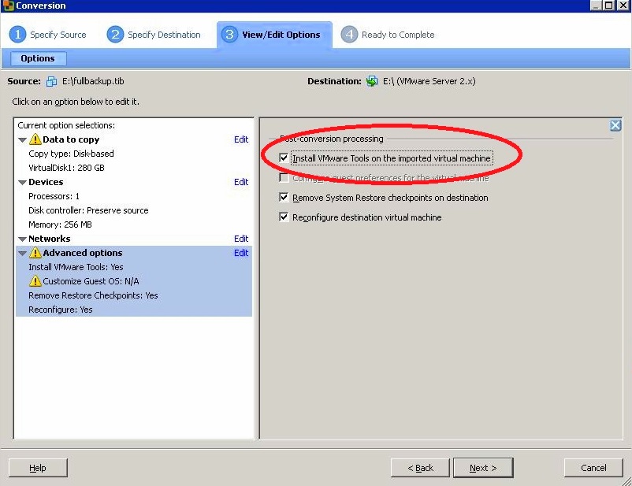Collapse the Advanced options section
Image resolution: width=632 pixels, height=486 pixels.
pyautogui.click(x=23, y=254)
